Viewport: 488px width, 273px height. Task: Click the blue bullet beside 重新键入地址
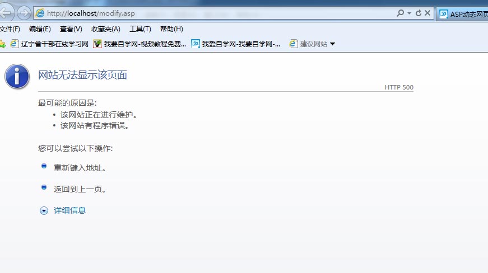[x=44, y=166]
